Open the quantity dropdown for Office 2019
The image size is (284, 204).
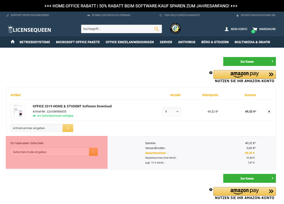[172, 111]
